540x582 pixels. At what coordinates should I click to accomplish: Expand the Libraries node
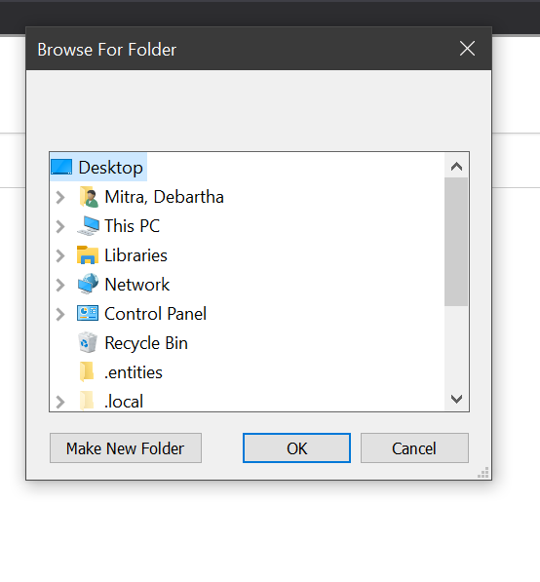pos(60,255)
